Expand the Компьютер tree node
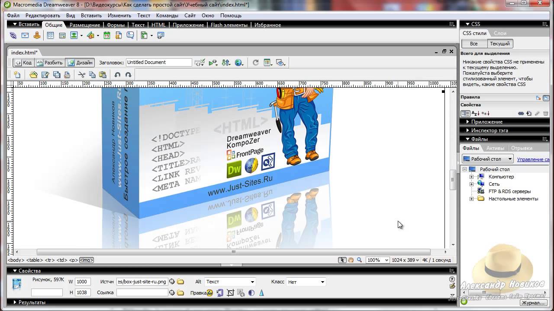This screenshot has height=311, width=554. coord(471,177)
